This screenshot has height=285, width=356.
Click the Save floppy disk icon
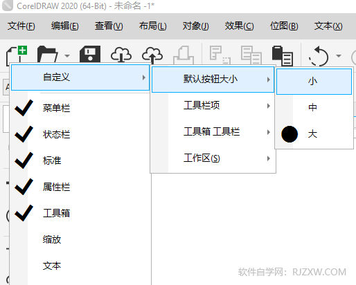(x=90, y=55)
